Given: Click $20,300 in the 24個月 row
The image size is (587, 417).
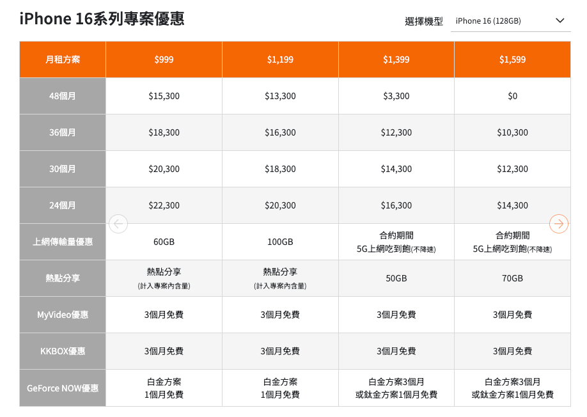Looking at the screenshot, I should [x=280, y=205].
